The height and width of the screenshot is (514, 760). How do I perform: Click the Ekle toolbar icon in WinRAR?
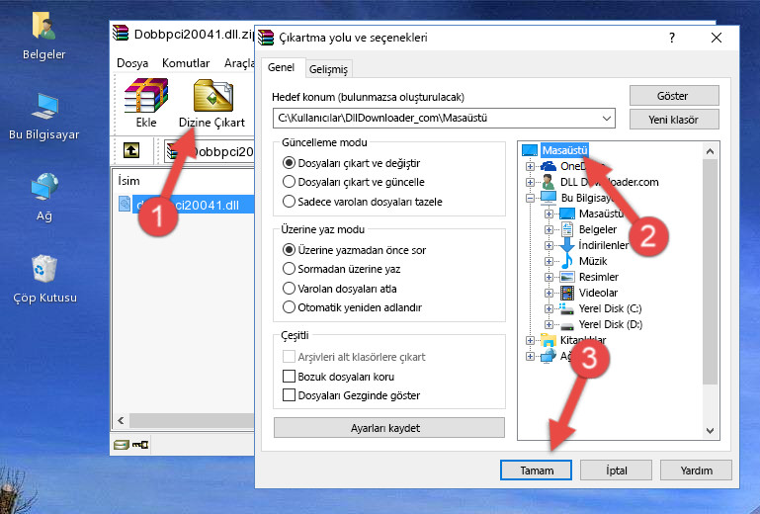(x=146, y=103)
